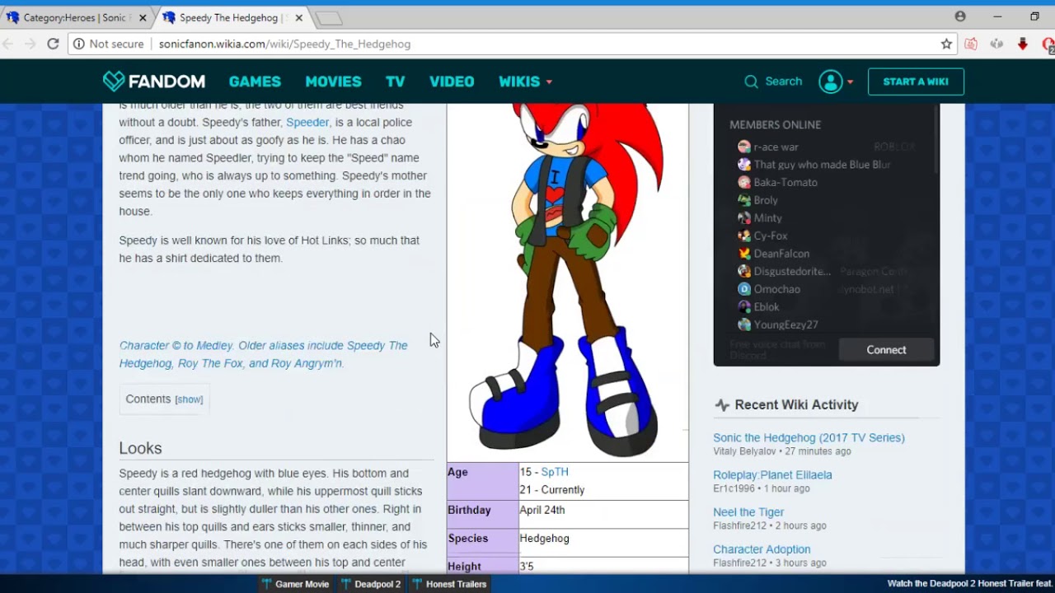Click the Looks section heading
This screenshot has width=1055, height=593.
point(140,448)
